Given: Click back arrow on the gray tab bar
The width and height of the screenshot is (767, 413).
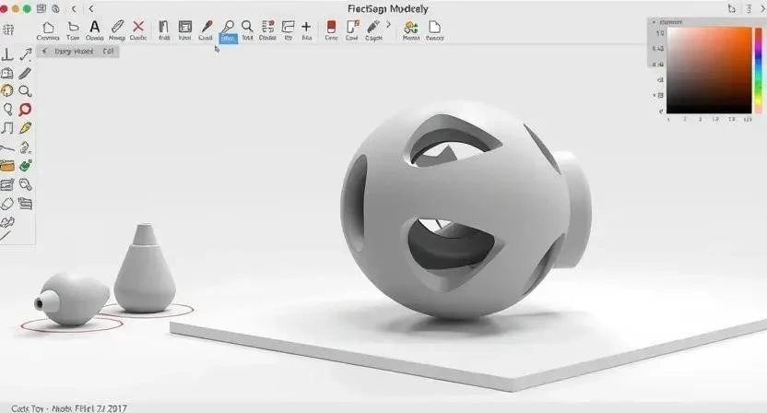Looking at the screenshot, I should 45,52.
